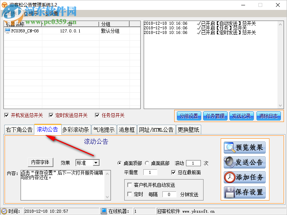The width and height of the screenshot is (287, 215).
Task: Click the 默认分组 group cell
Action: 110,31
